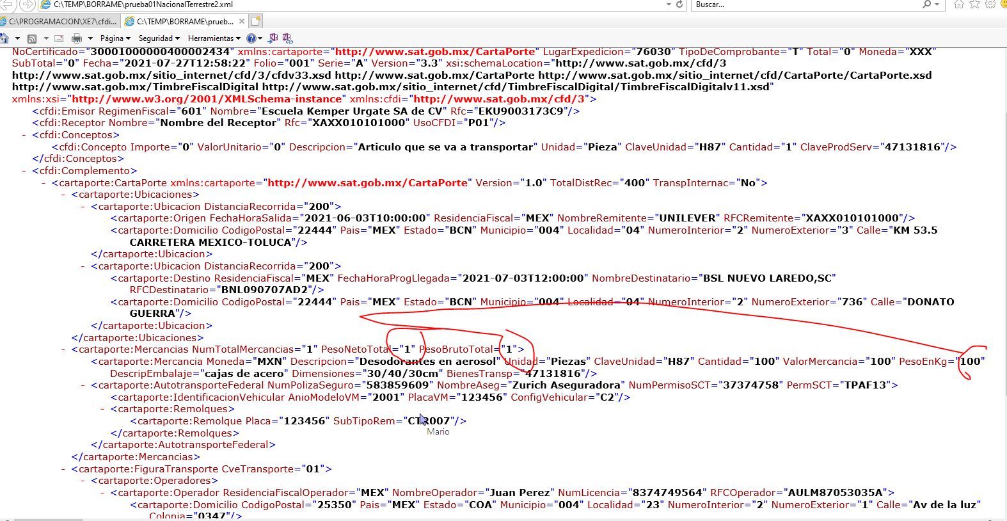Image resolution: width=1007 pixels, height=521 pixels.
Task: Click the "BSL NUEVO LAREDO,SC" destinatario value
Action: click(x=767, y=278)
